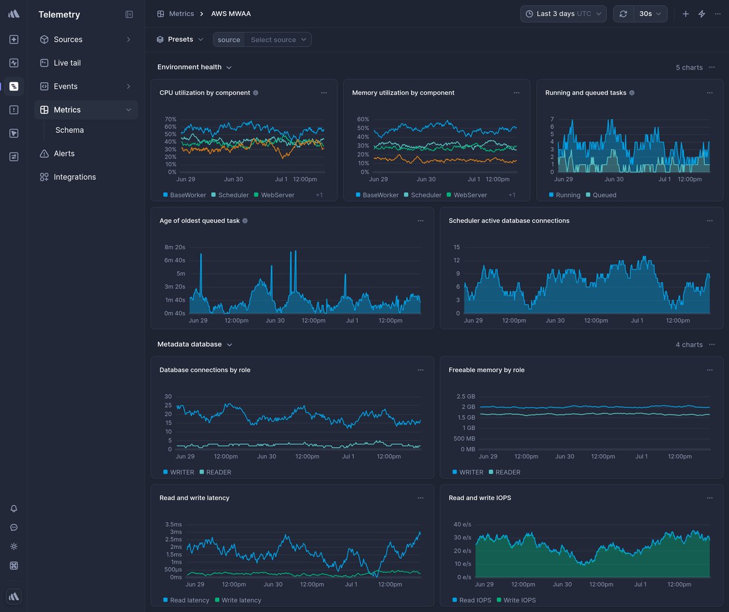Screen dimensions: 729x612
Task: Open the Running and queued tasks options menu
Action: click(710, 93)
